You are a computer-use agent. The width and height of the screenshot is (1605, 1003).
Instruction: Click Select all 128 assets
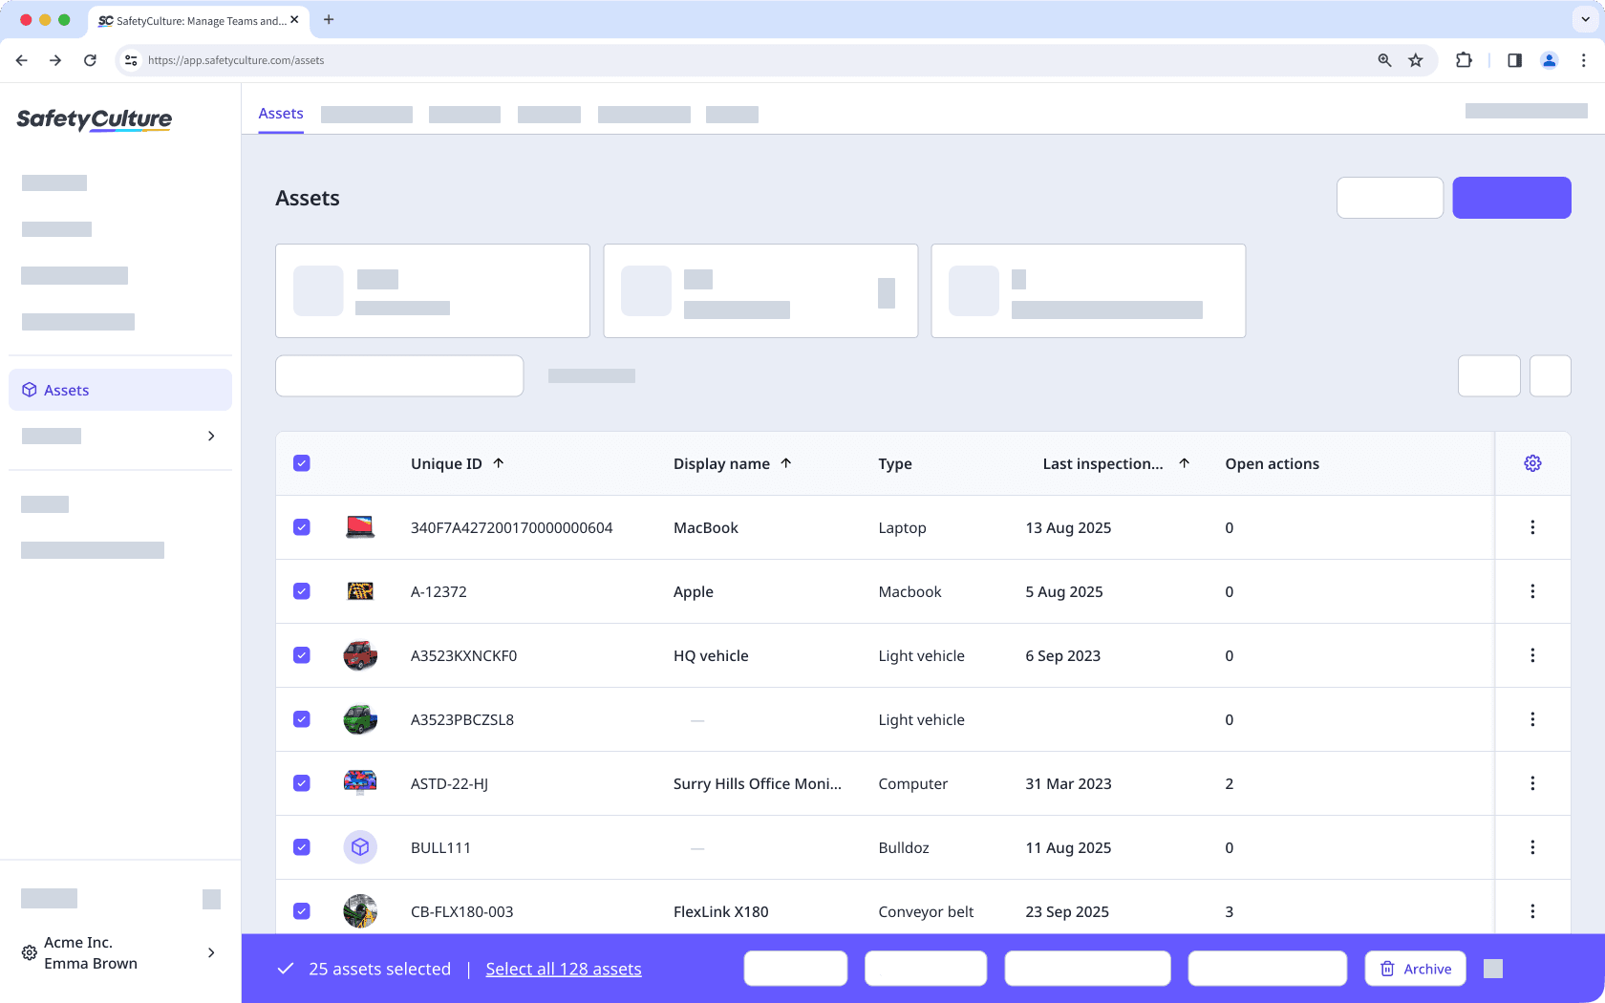pos(564,968)
